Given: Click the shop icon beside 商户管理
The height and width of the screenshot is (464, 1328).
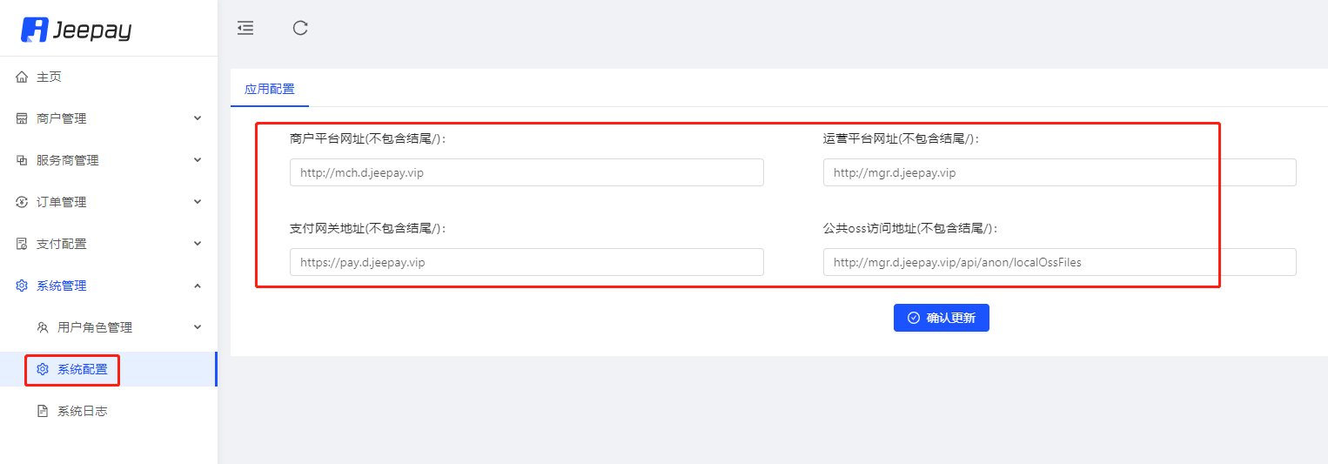Looking at the screenshot, I should [23, 118].
